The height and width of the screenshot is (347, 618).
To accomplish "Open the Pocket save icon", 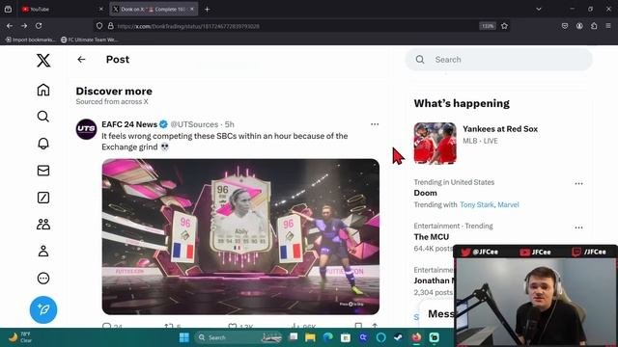I will click(565, 26).
